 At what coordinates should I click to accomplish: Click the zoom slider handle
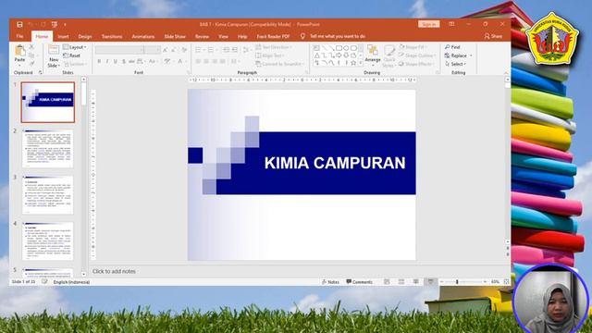coord(457,282)
